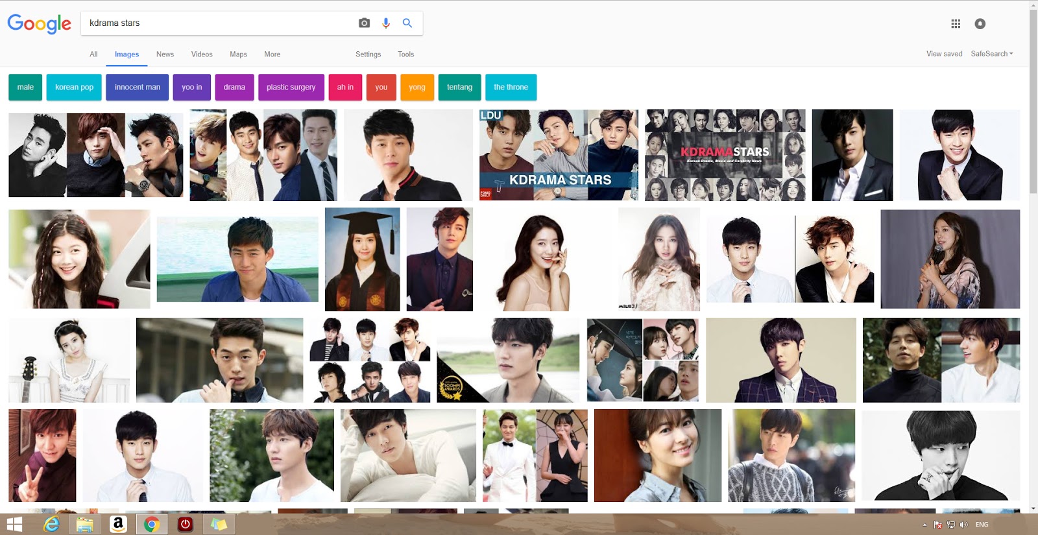Click the volume speaker tray icon
Image resolution: width=1038 pixels, height=535 pixels.
click(964, 525)
